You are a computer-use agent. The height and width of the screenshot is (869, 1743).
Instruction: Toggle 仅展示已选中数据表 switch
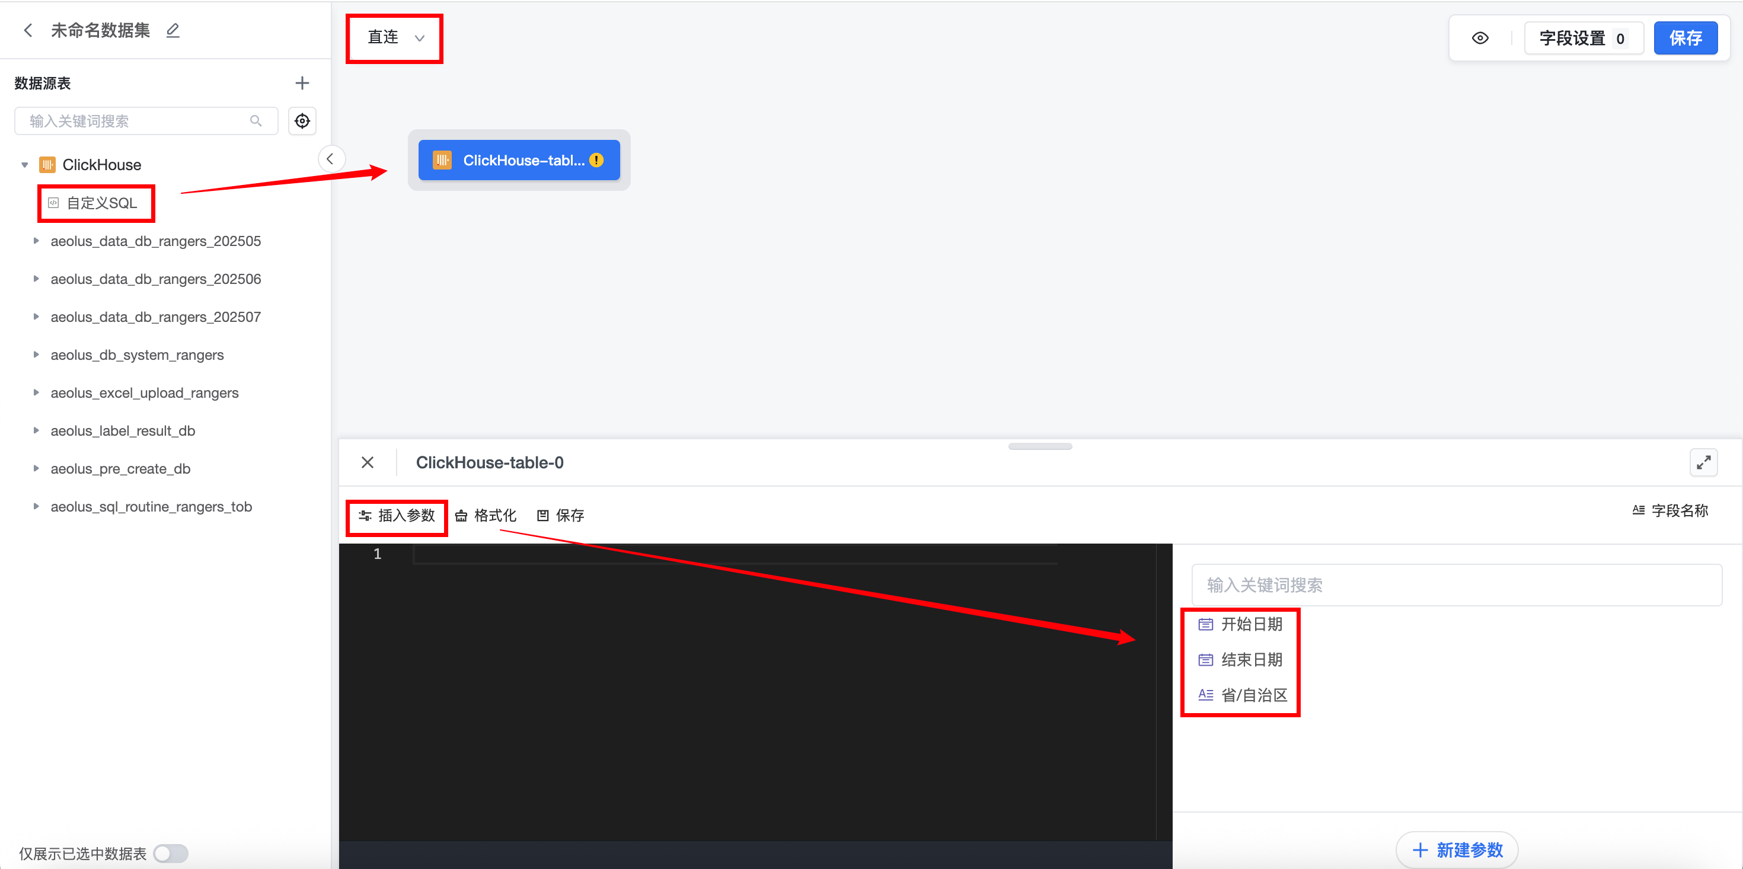(171, 853)
